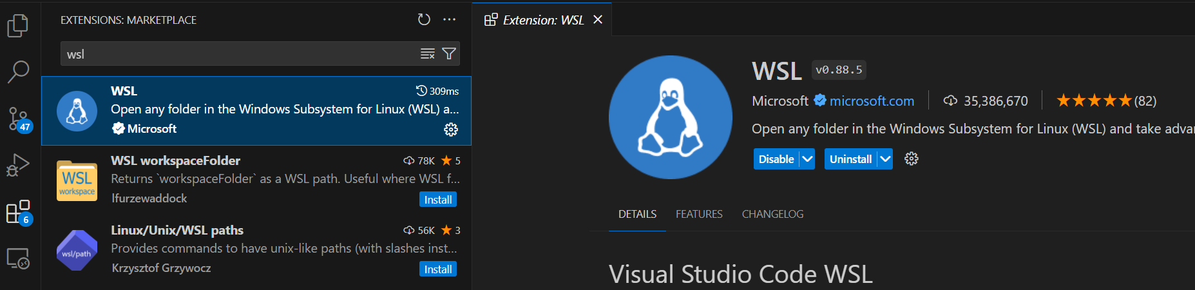Close the Extension: WSL tab

coord(598,20)
